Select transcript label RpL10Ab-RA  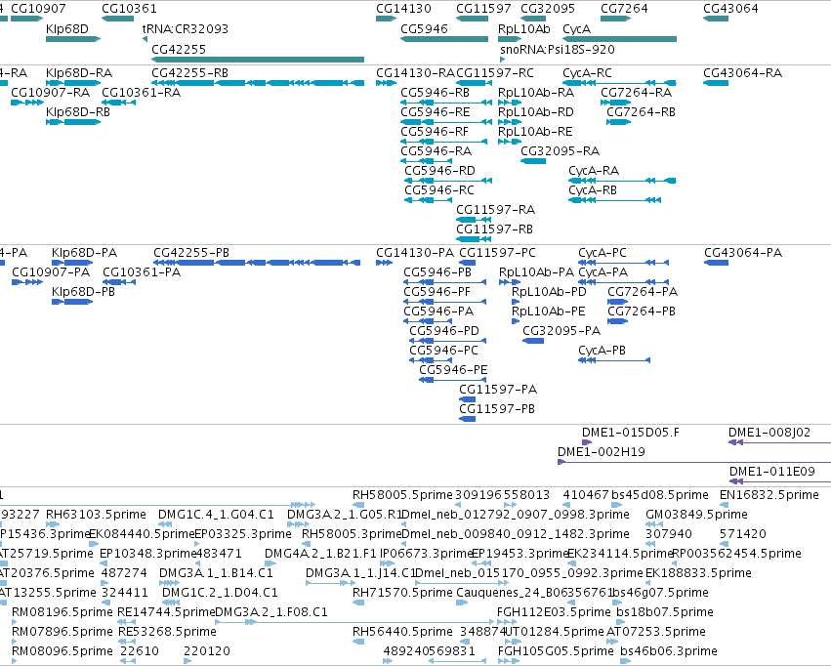[x=536, y=92]
